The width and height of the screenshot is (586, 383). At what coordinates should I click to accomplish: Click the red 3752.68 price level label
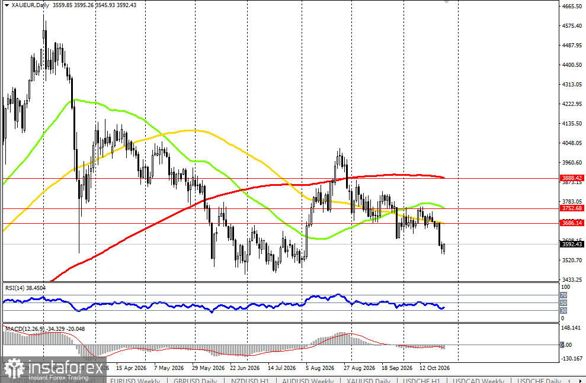(x=572, y=208)
